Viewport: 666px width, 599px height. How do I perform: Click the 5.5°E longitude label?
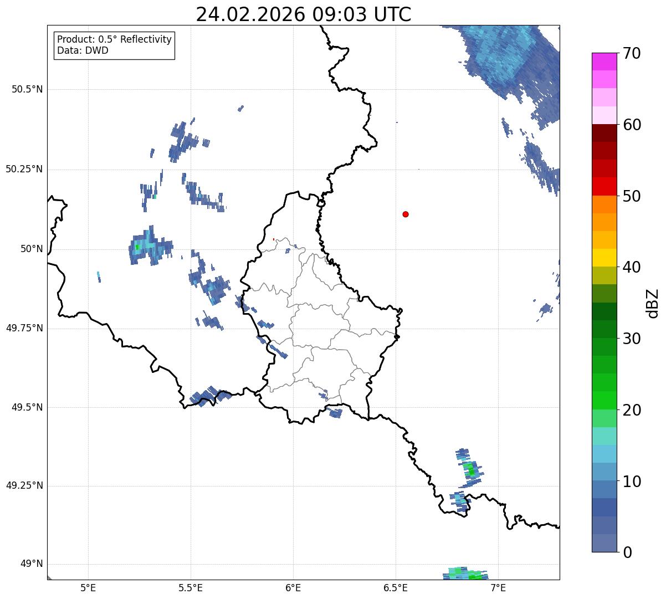tap(191, 587)
